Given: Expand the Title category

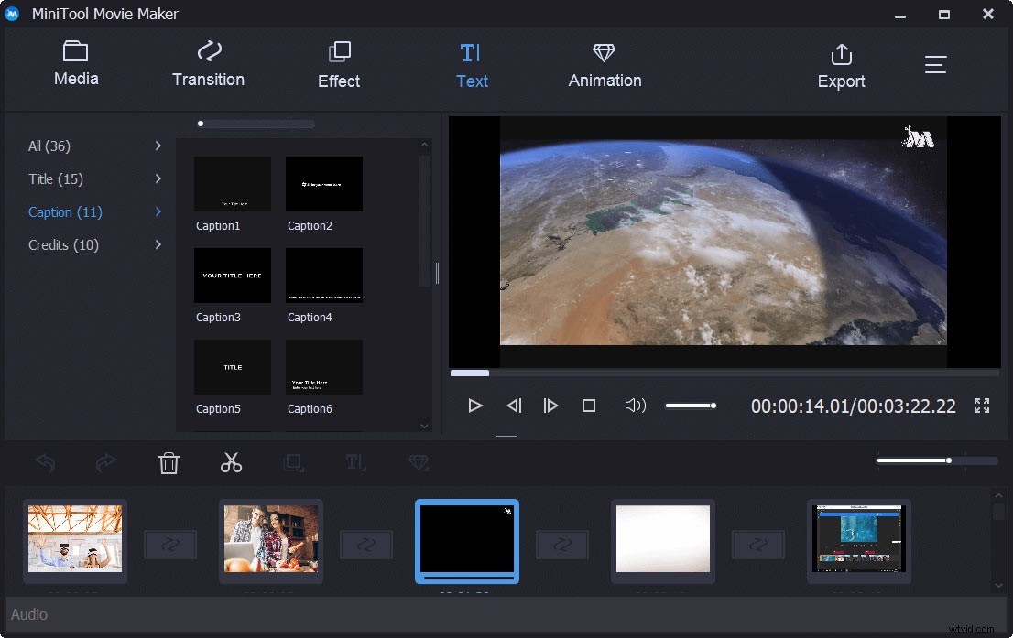Looking at the screenshot, I should point(55,178).
